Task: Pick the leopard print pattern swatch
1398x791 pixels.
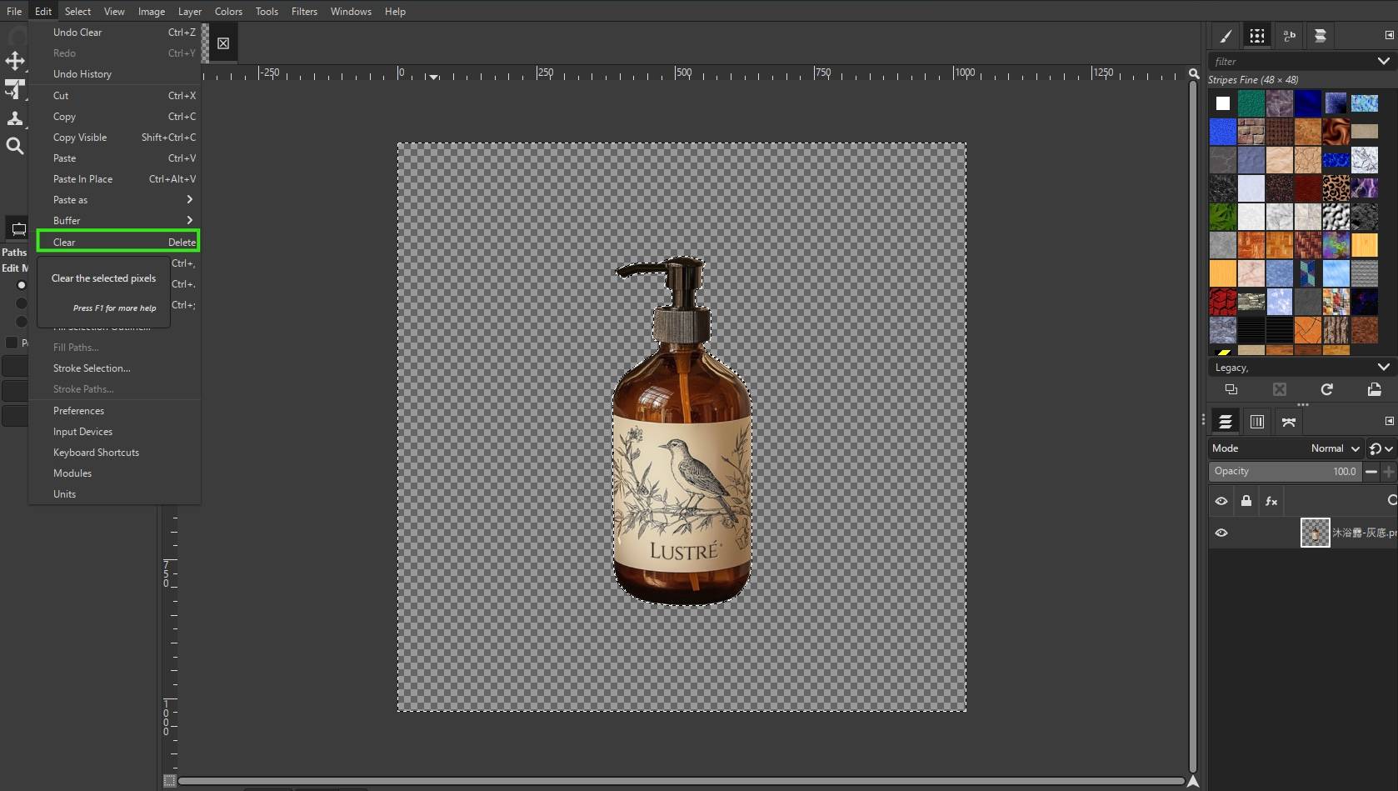Action: point(1336,188)
